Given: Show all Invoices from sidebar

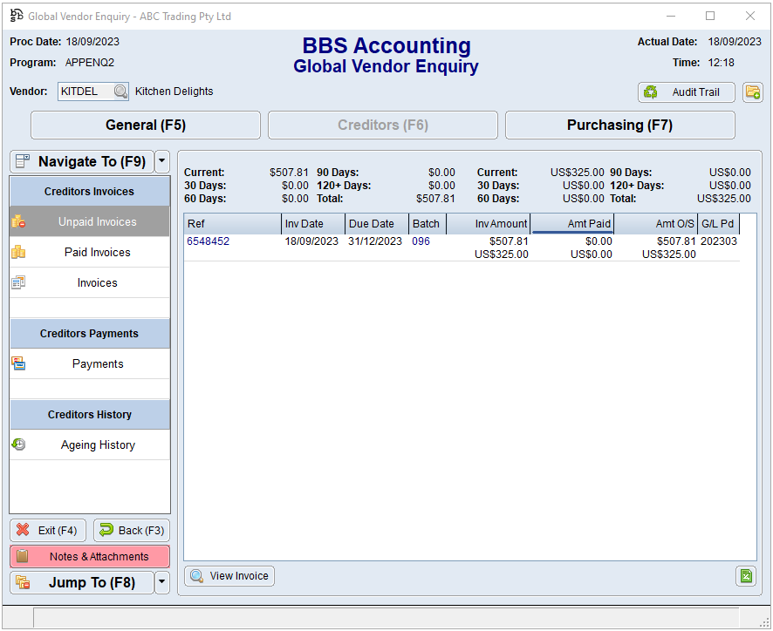Looking at the screenshot, I should click(x=97, y=283).
